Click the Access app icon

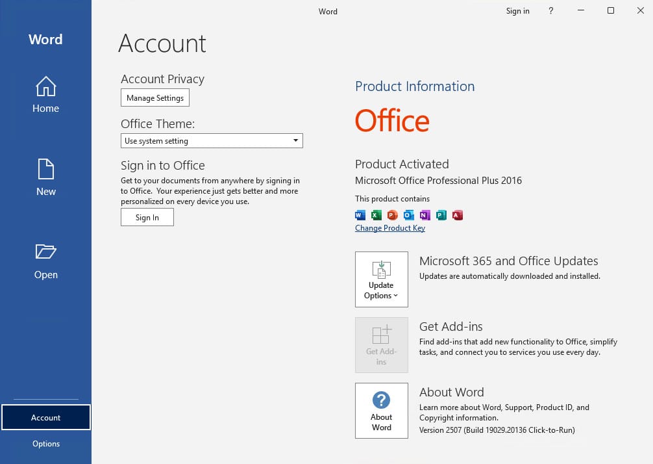(457, 215)
